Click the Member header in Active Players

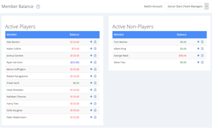click(12, 34)
